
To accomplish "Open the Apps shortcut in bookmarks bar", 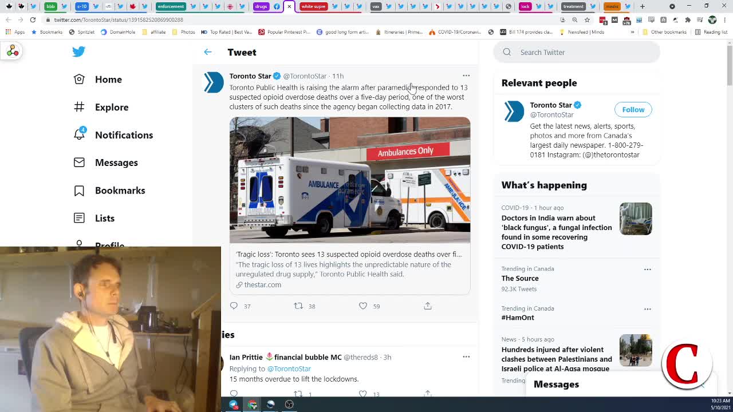I will [15, 32].
